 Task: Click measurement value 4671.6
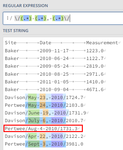95,89
